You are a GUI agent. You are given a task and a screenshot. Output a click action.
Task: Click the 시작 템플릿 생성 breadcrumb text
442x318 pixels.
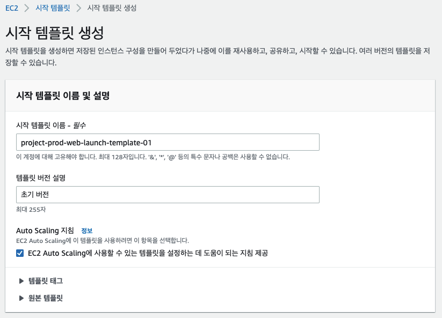tap(112, 8)
